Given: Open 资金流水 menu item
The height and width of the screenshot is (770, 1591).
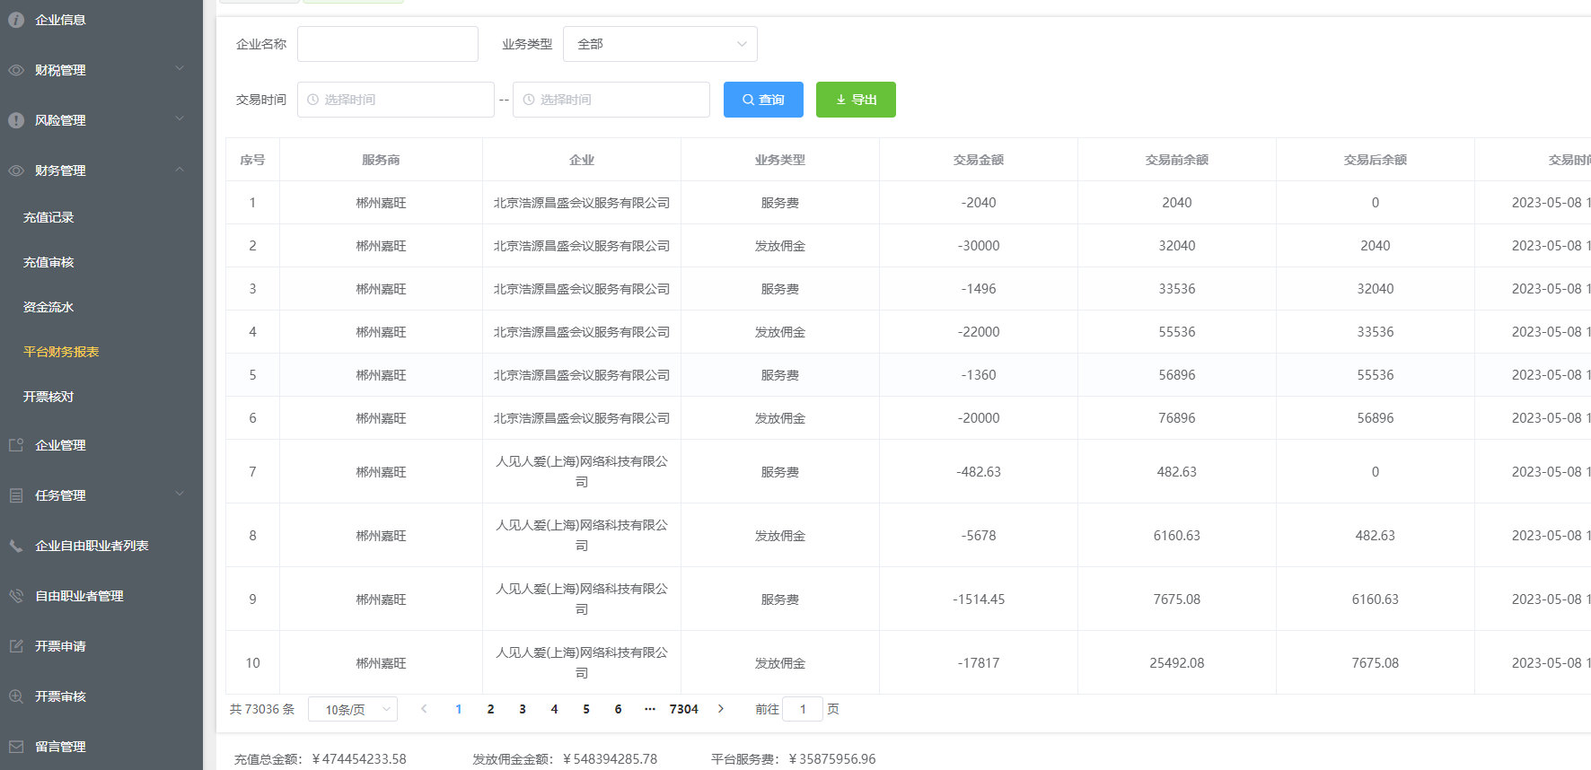Looking at the screenshot, I should (48, 307).
